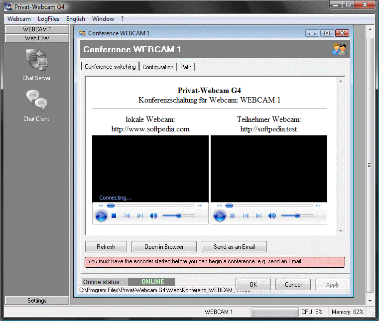The height and width of the screenshot is (321, 379).
Task: Stop the lokale Webcam media player
Action: tap(114, 215)
